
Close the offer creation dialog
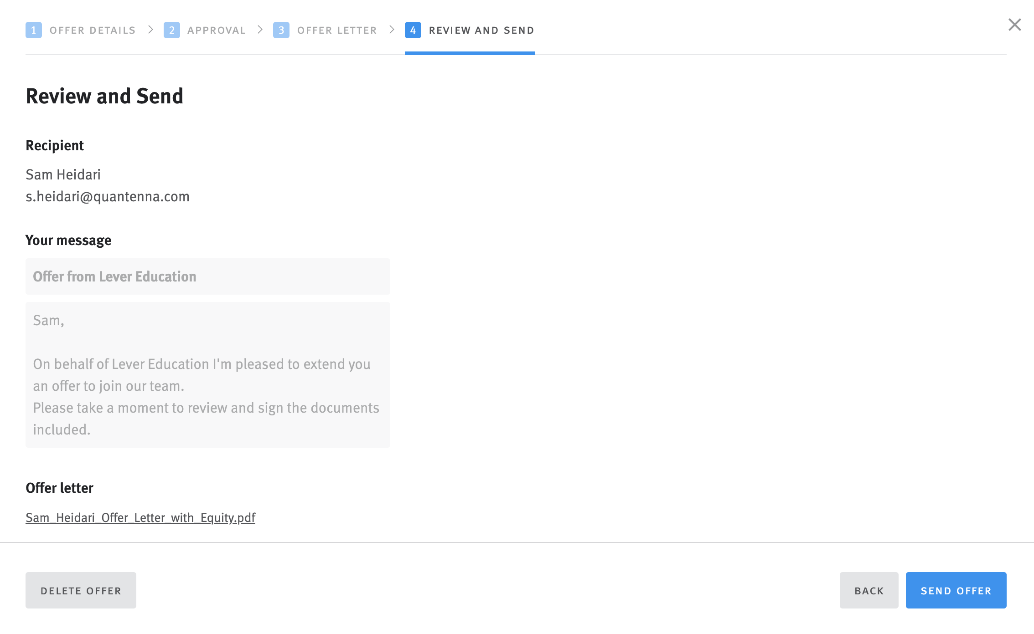click(x=1014, y=25)
